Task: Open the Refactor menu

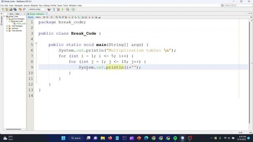Action: coord(34,6)
